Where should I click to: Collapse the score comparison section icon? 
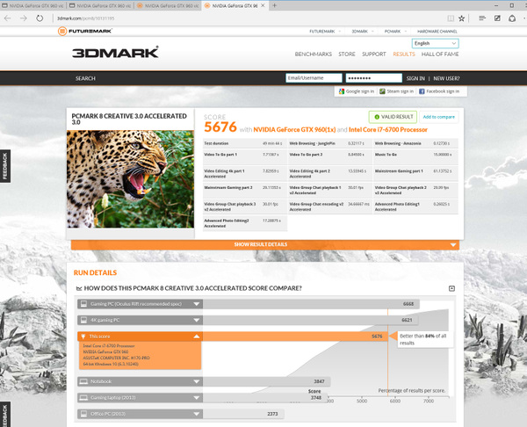click(451, 288)
